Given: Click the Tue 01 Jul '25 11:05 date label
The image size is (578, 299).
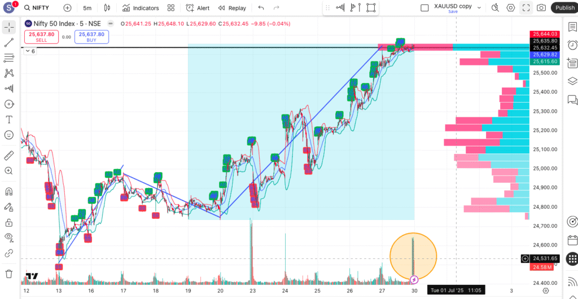Looking at the screenshot, I should [x=456, y=290].
